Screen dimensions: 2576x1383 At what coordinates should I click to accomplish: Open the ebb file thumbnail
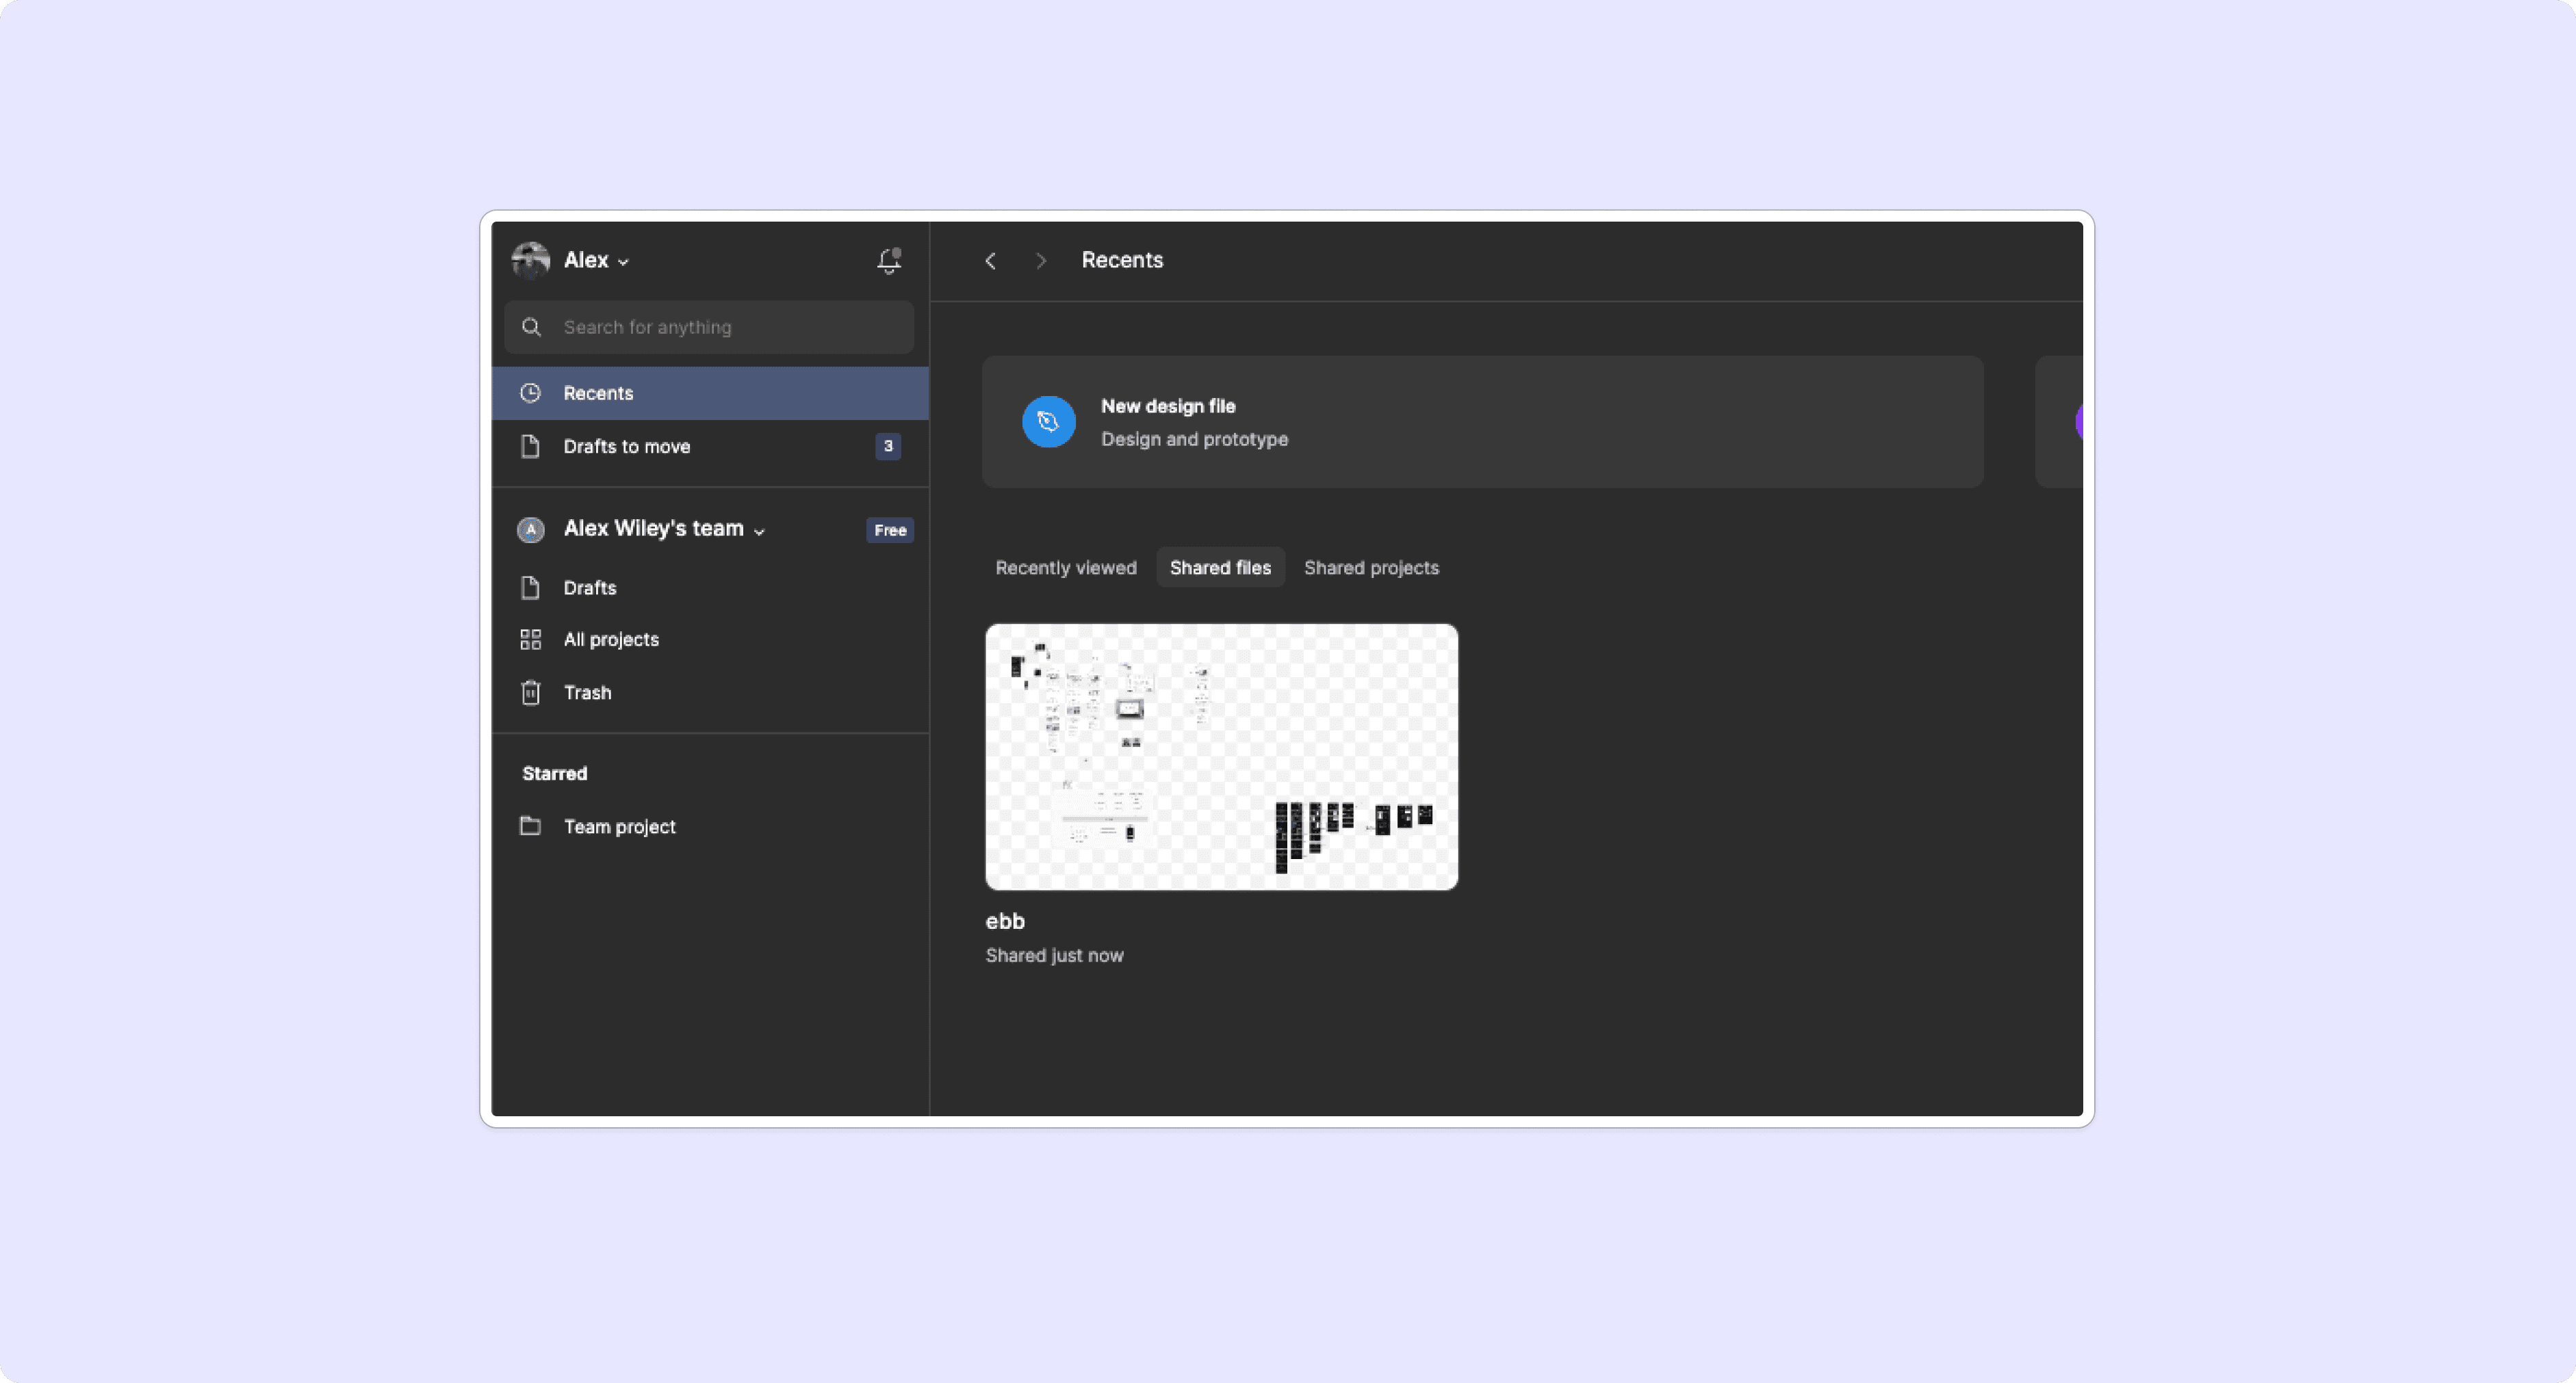[1221, 756]
